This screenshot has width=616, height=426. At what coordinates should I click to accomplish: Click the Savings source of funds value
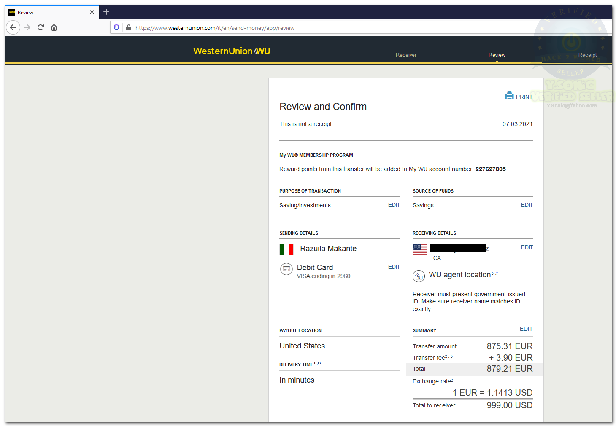423,205
